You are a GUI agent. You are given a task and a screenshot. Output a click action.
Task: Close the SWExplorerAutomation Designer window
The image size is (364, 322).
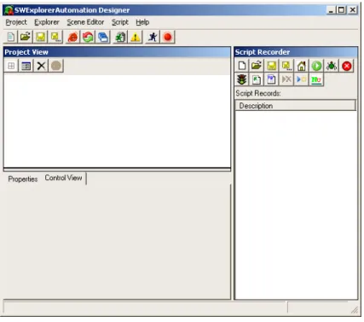352,10
